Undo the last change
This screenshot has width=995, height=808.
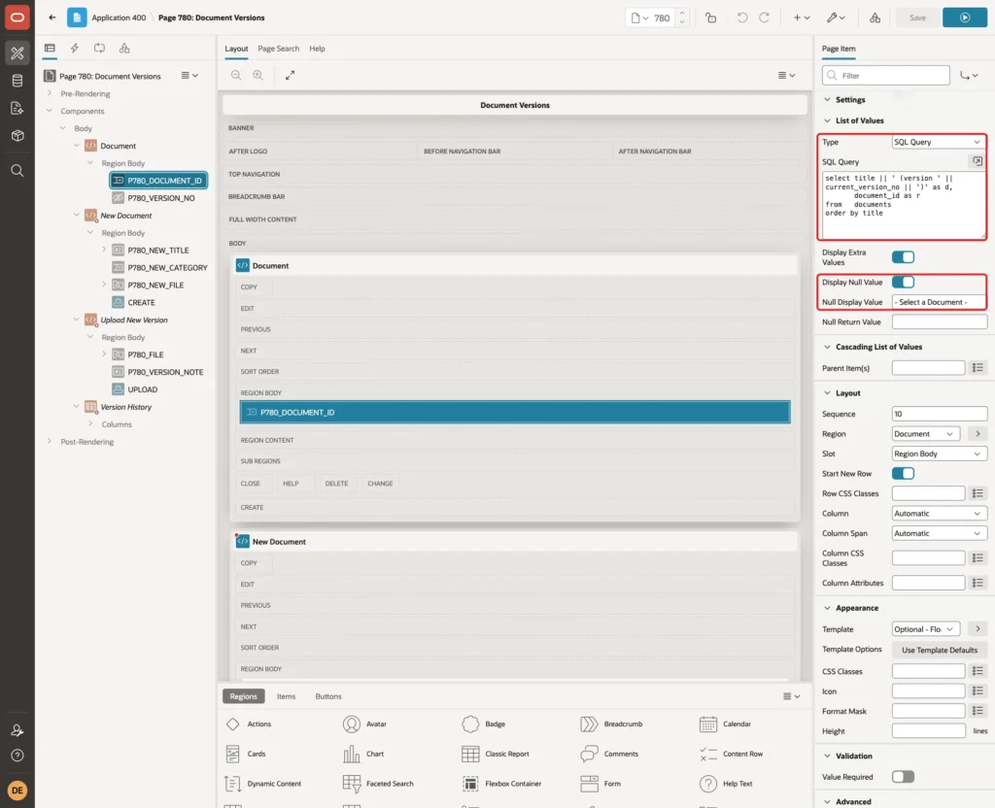pyautogui.click(x=741, y=17)
